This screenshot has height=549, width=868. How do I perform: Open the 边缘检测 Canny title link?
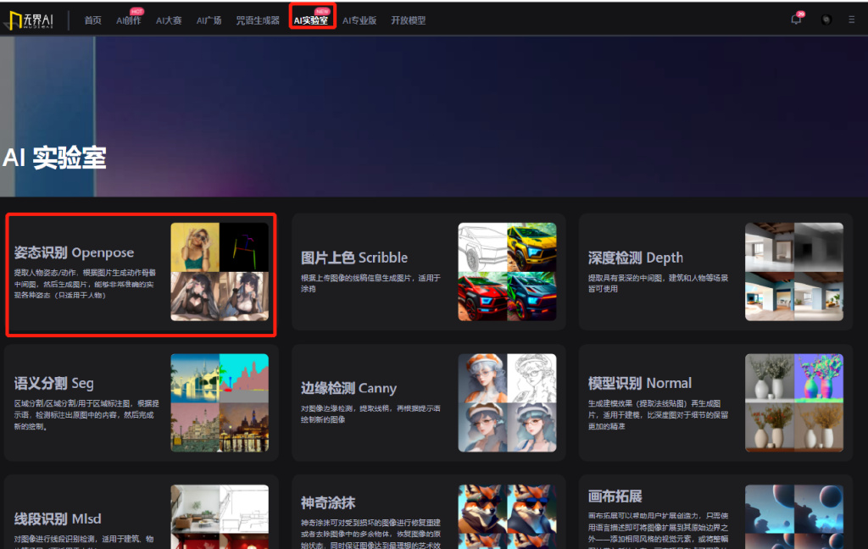pyautogui.click(x=348, y=388)
